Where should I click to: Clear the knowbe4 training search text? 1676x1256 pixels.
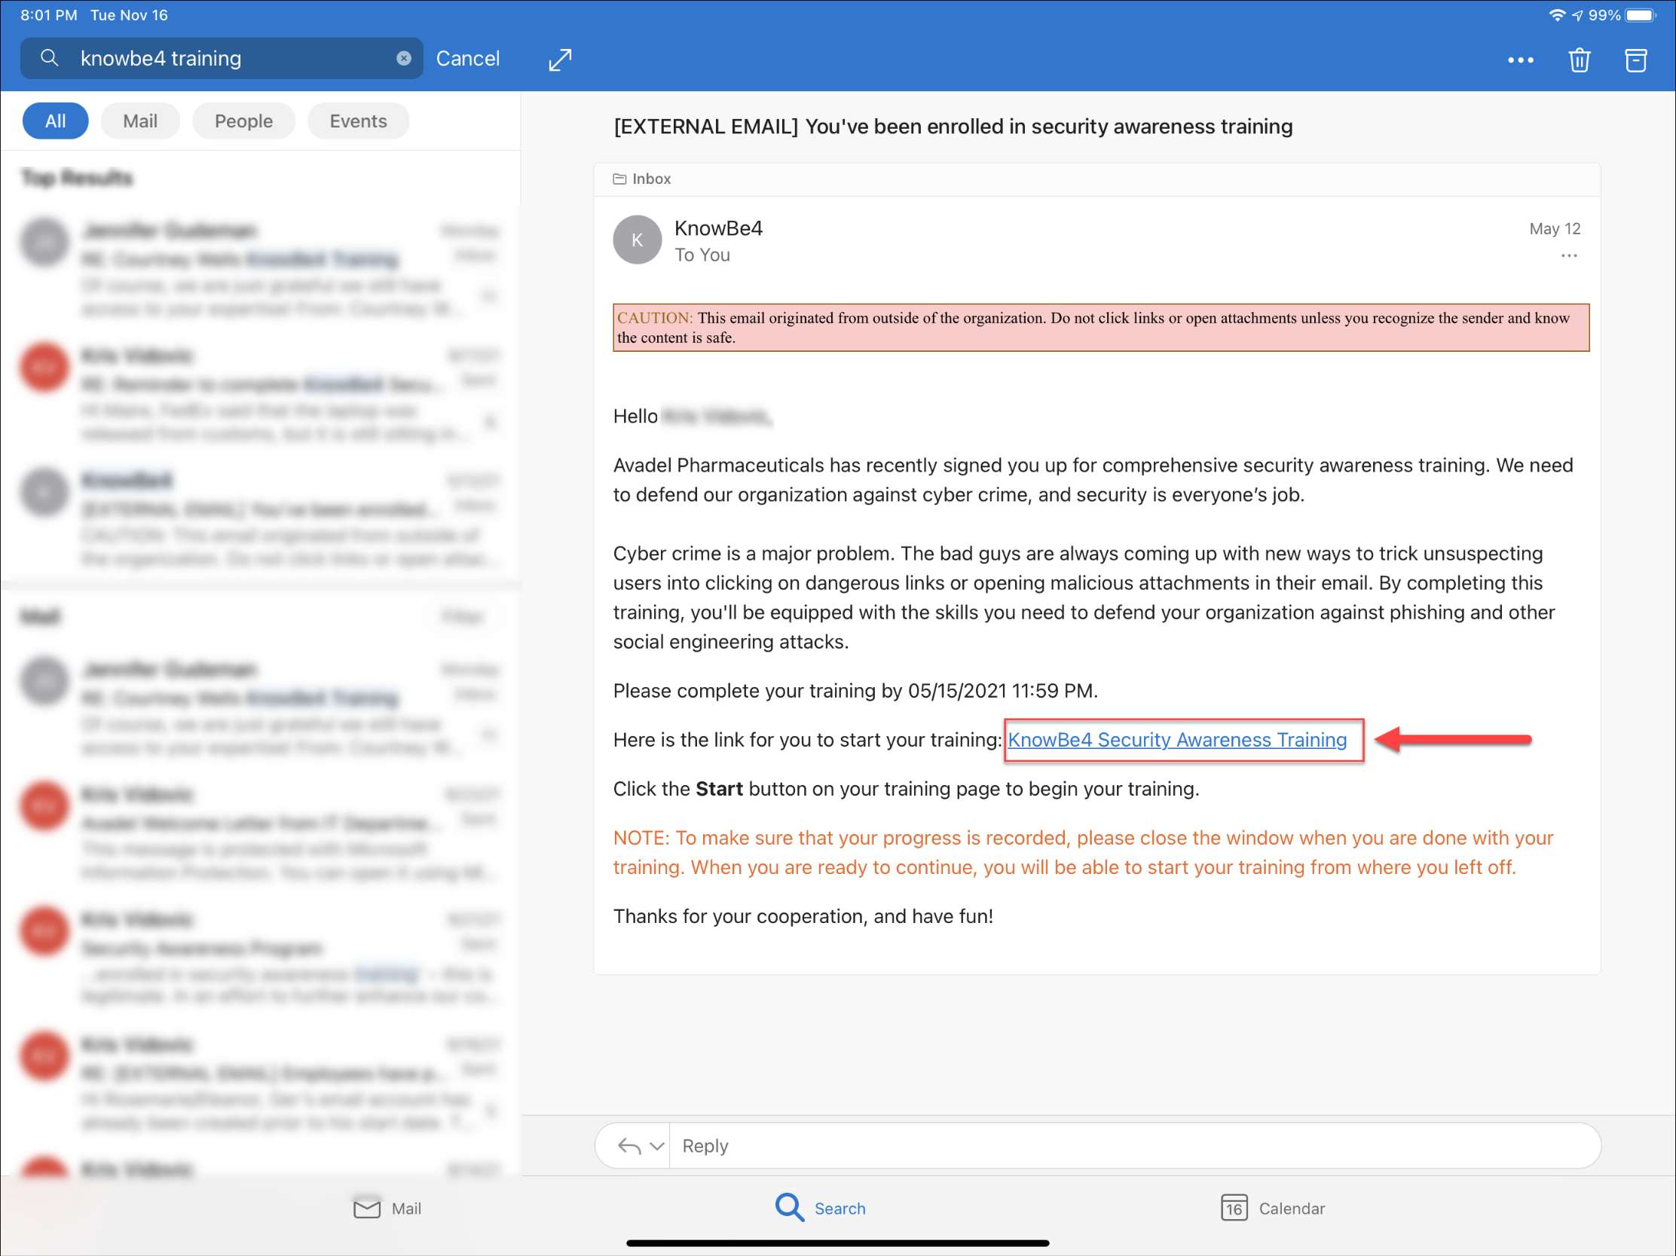point(404,58)
